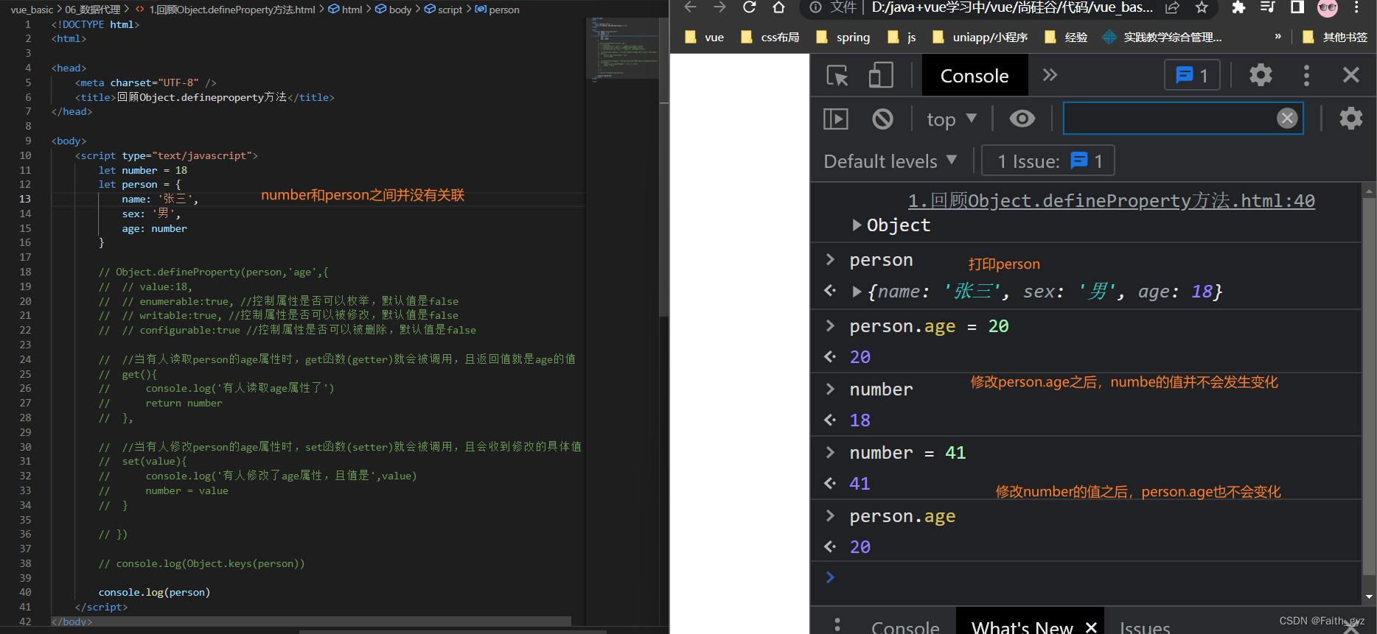Select the script breadcrumb item
Screen dimensions: 1377x634
[x=444, y=10]
